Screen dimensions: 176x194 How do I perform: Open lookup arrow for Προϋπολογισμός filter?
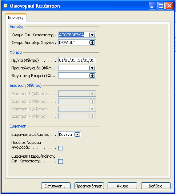tap(92, 68)
